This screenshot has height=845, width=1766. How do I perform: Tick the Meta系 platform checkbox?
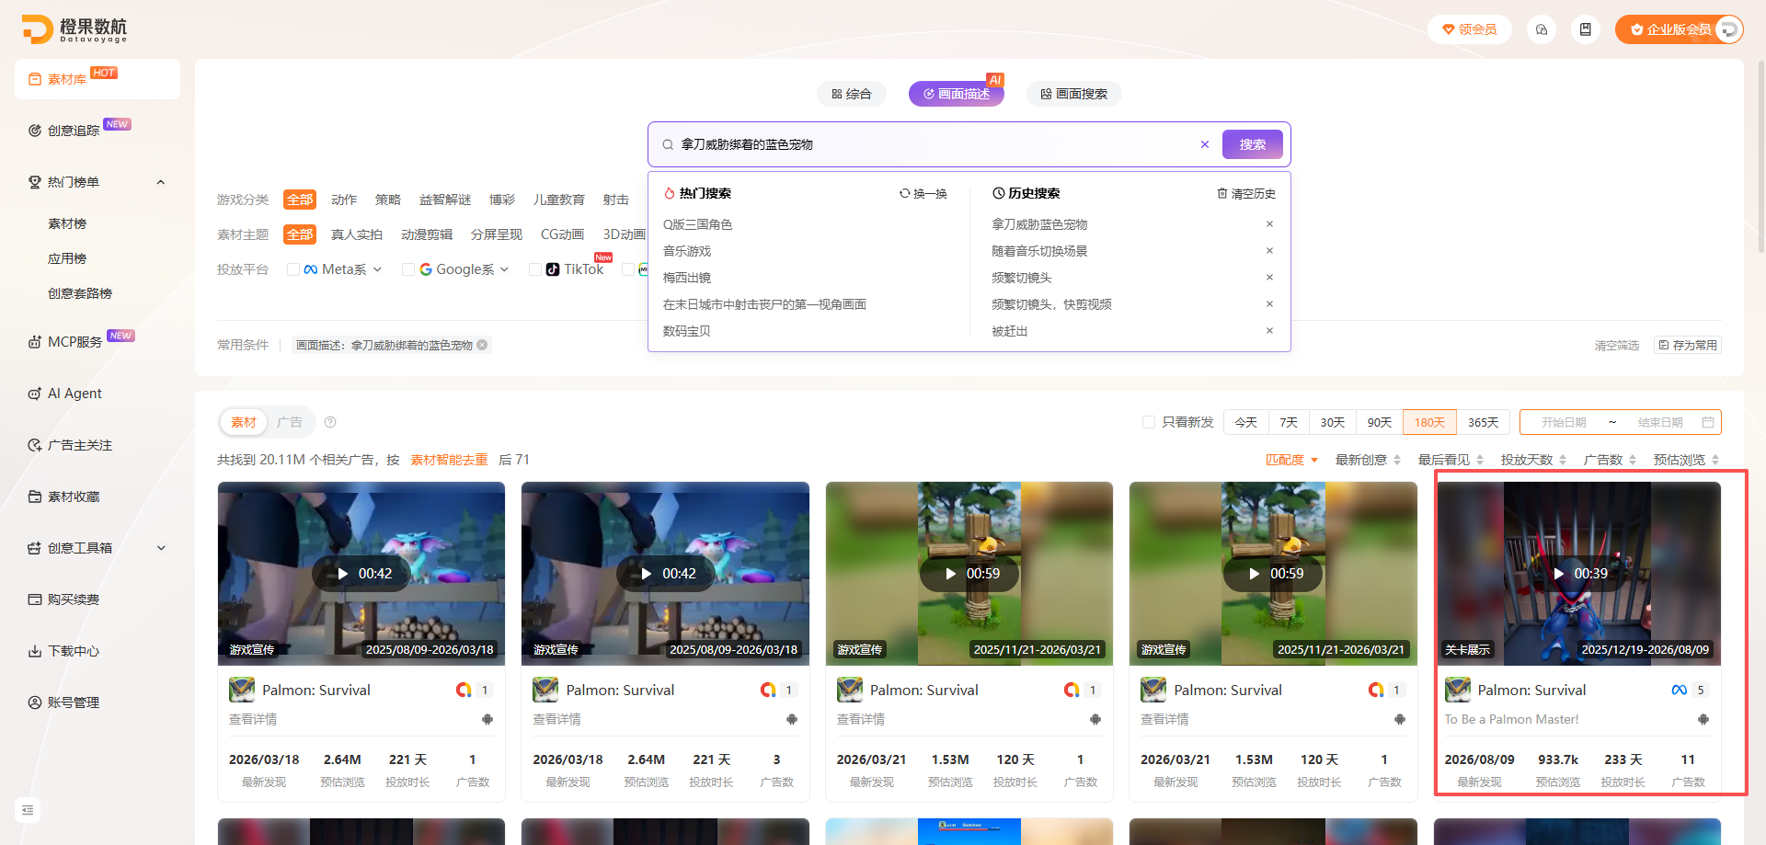coord(293,269)
